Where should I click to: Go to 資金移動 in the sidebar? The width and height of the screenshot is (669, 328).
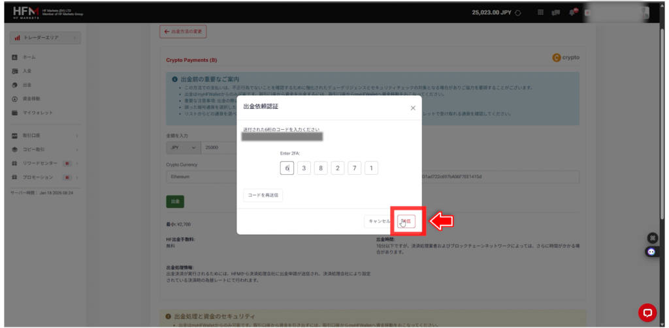point(31,99)
